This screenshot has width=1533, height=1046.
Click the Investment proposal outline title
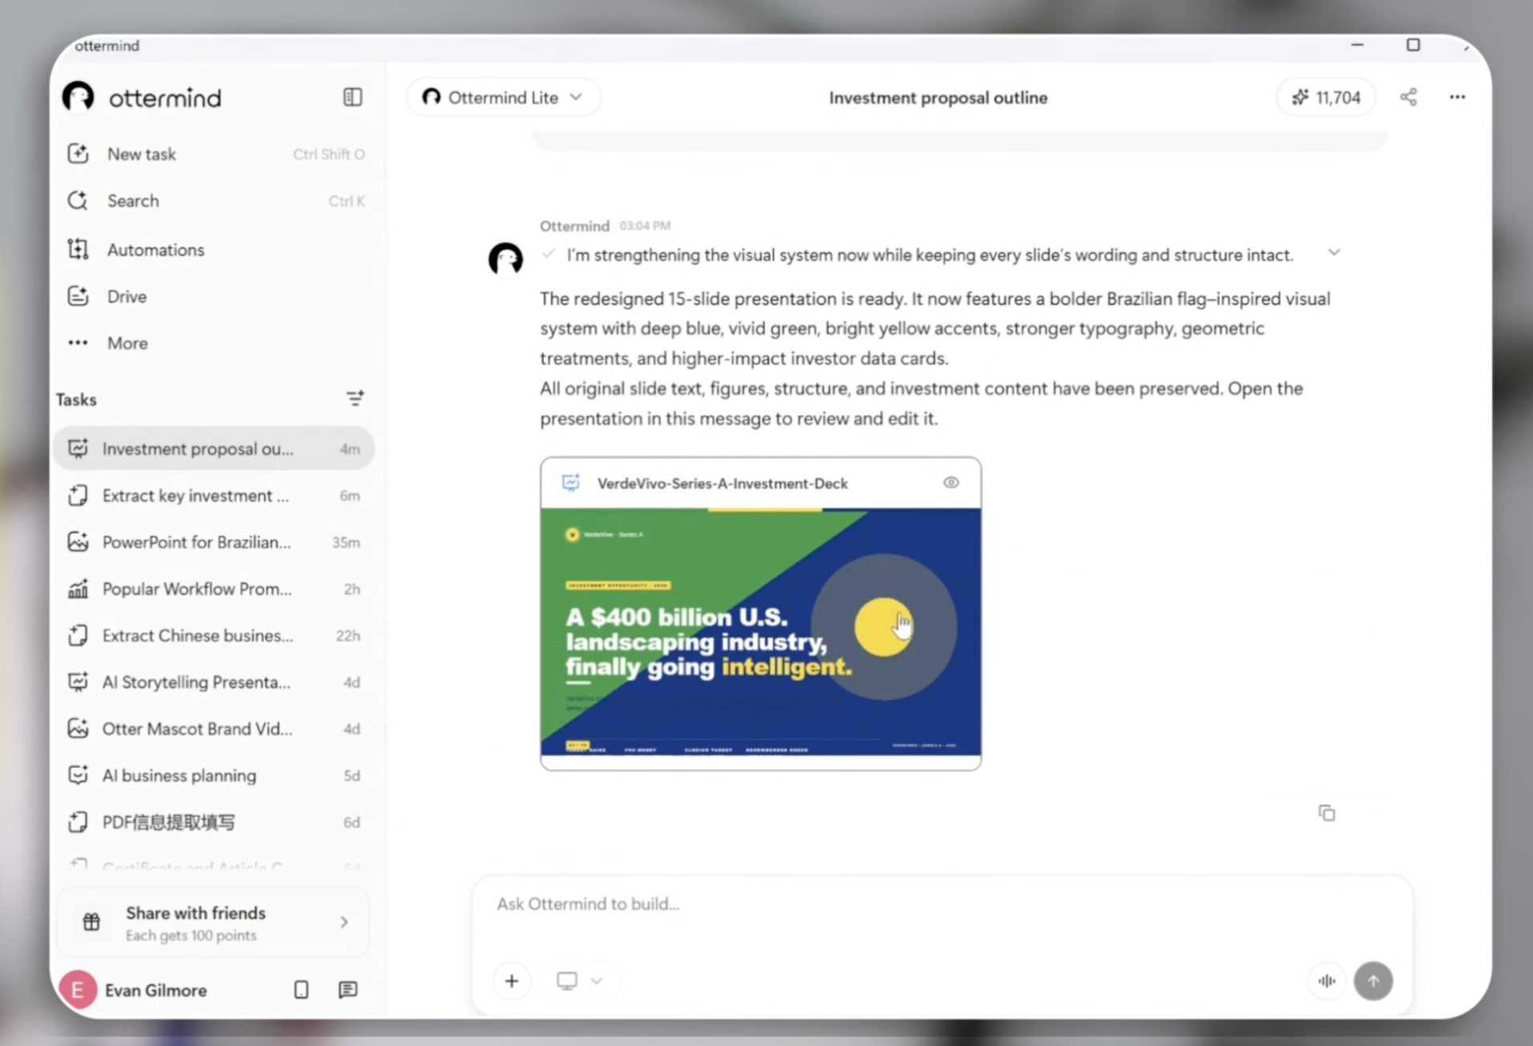coord(938,97)
